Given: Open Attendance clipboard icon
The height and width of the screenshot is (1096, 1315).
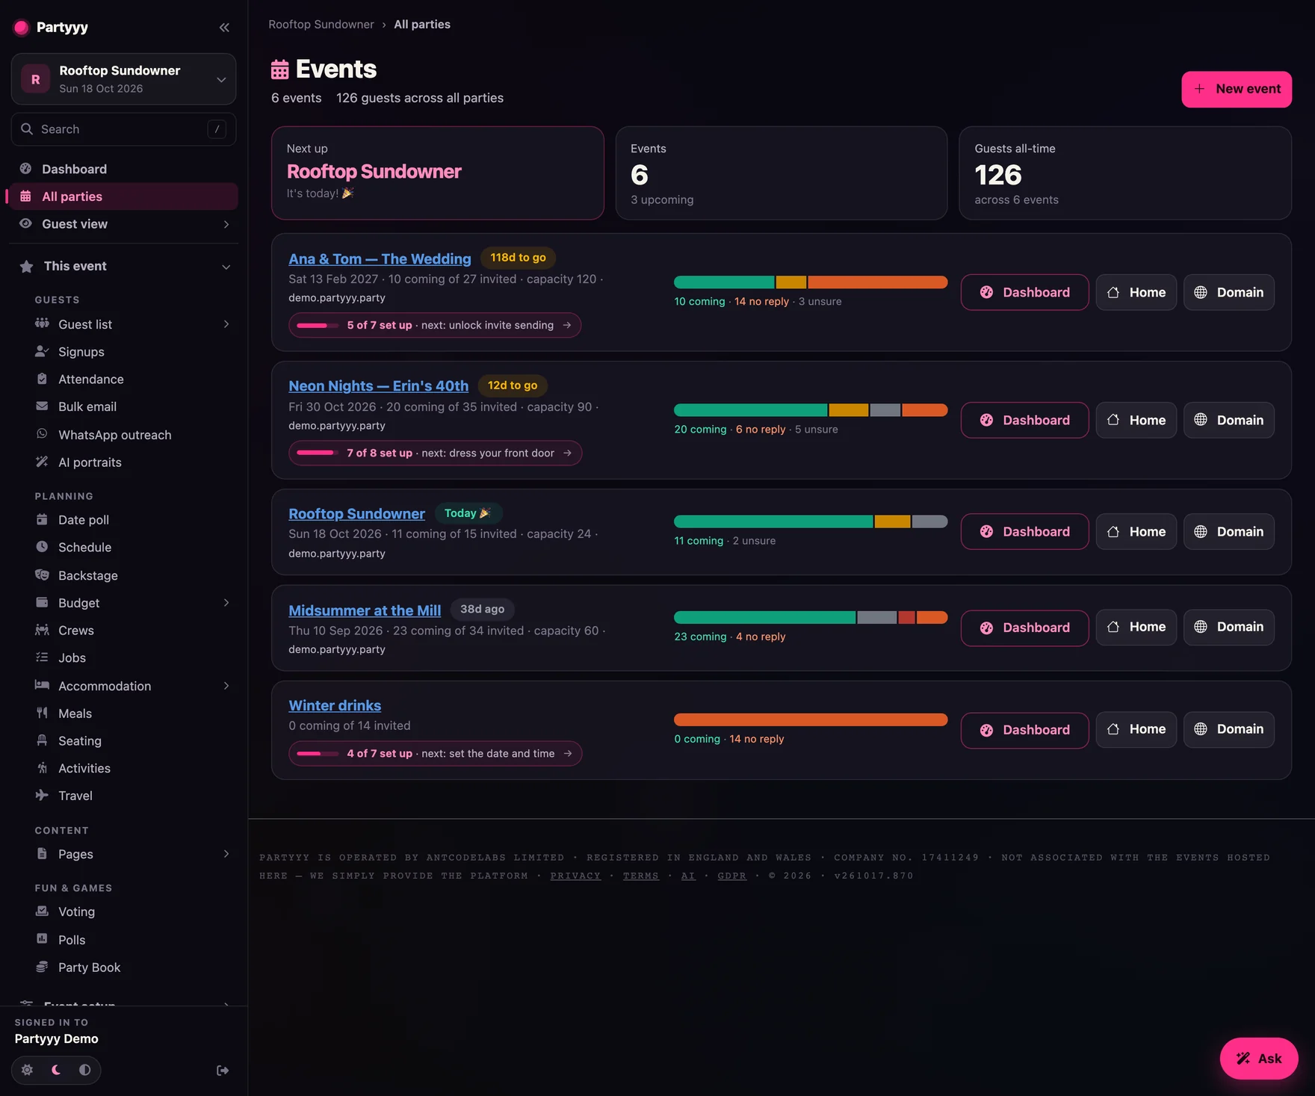Looking at the screenshot, I should click(x=42, y=379).
